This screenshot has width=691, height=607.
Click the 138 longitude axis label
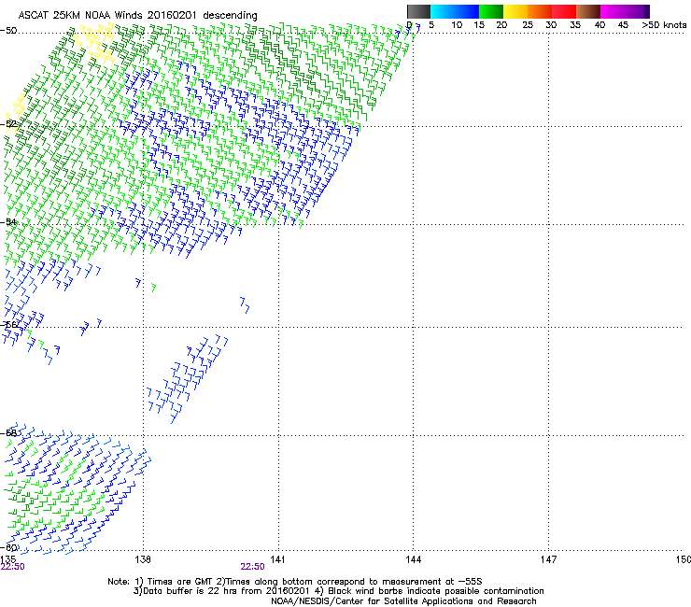143,559
